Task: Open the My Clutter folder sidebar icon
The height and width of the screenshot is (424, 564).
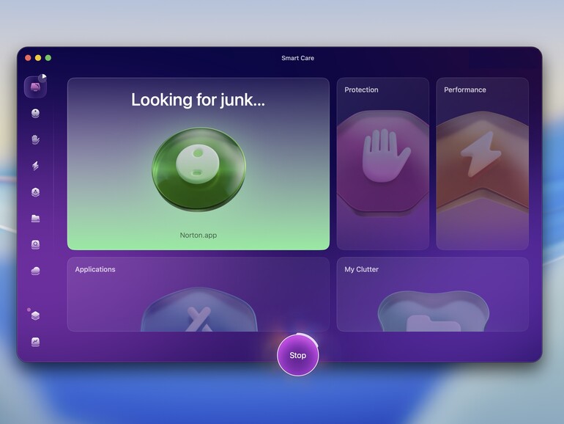Action: point(35,219)
